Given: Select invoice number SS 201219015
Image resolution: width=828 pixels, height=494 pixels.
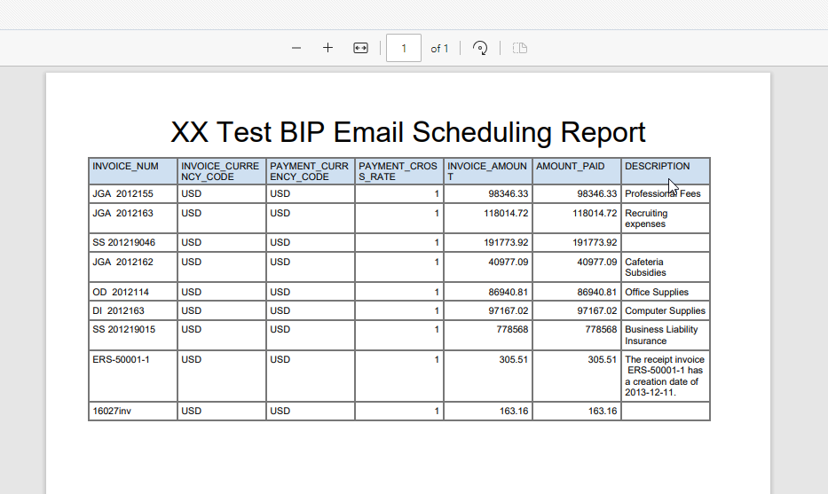Looking at the screenshot, I should pos(124,329).
